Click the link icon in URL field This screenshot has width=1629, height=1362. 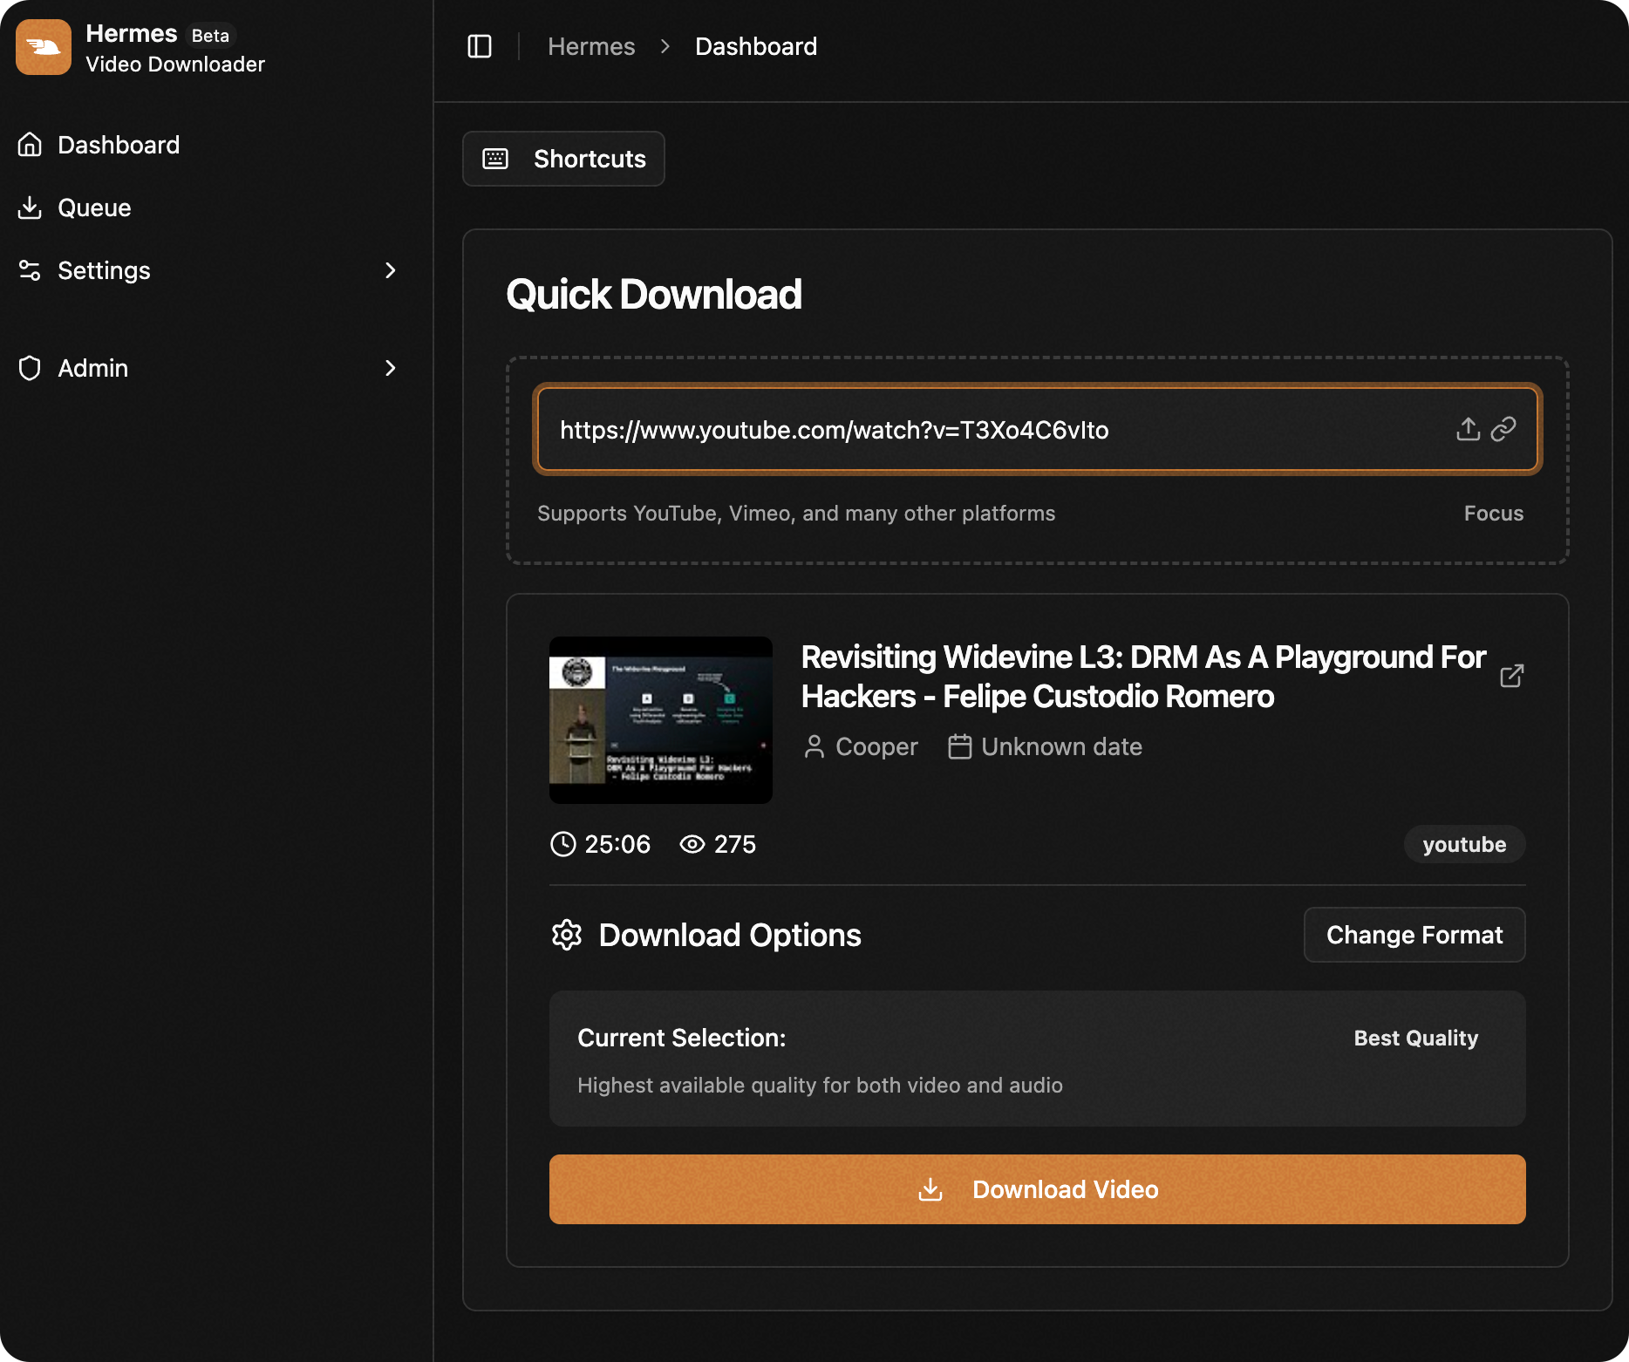point(1503,429)
